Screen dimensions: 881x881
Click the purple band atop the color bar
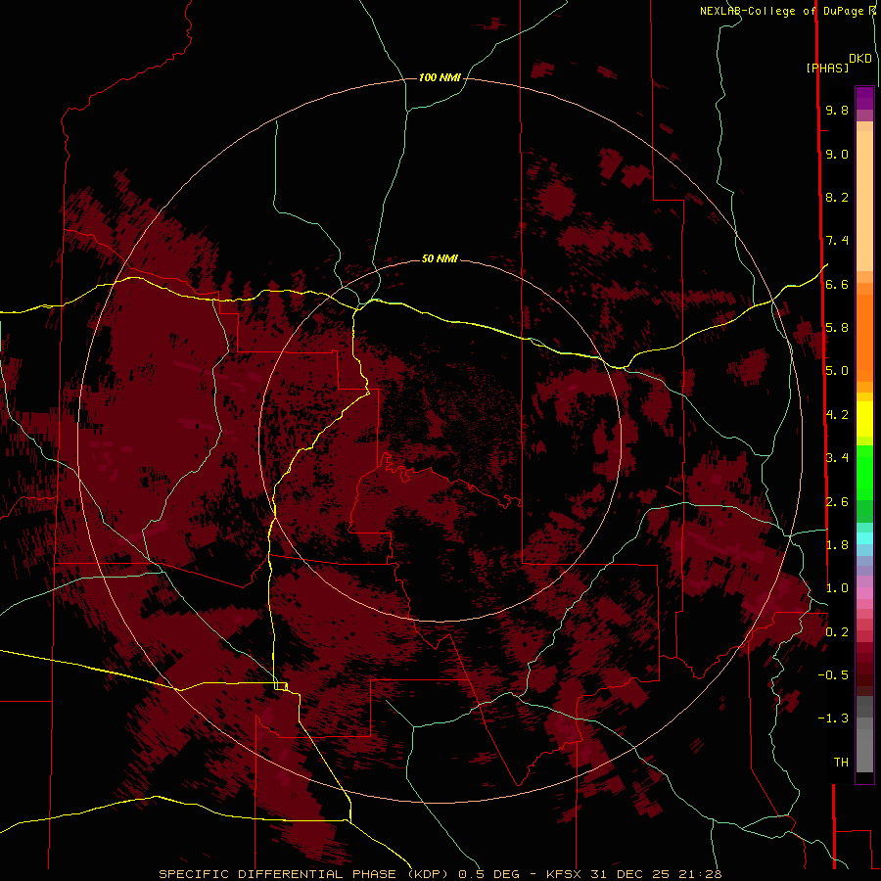pos(864,98)
